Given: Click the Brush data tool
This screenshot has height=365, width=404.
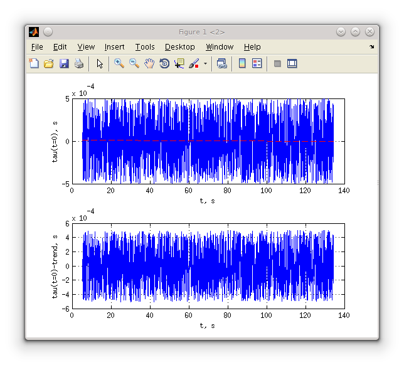Looking at the screenshot, I should (194, 63).
